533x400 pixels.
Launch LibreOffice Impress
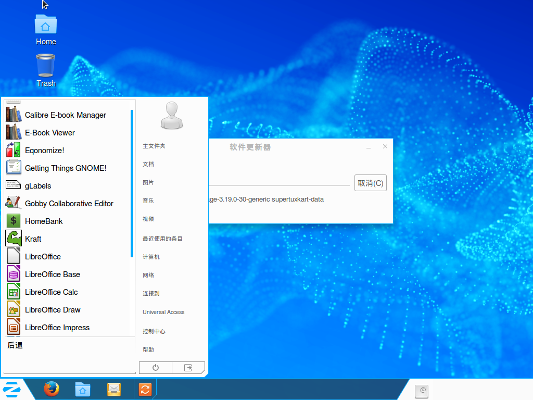pos(57,328)
